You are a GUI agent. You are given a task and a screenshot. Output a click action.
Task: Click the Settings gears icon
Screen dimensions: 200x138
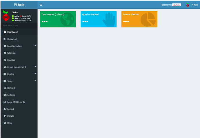click(x=5, y=95)
